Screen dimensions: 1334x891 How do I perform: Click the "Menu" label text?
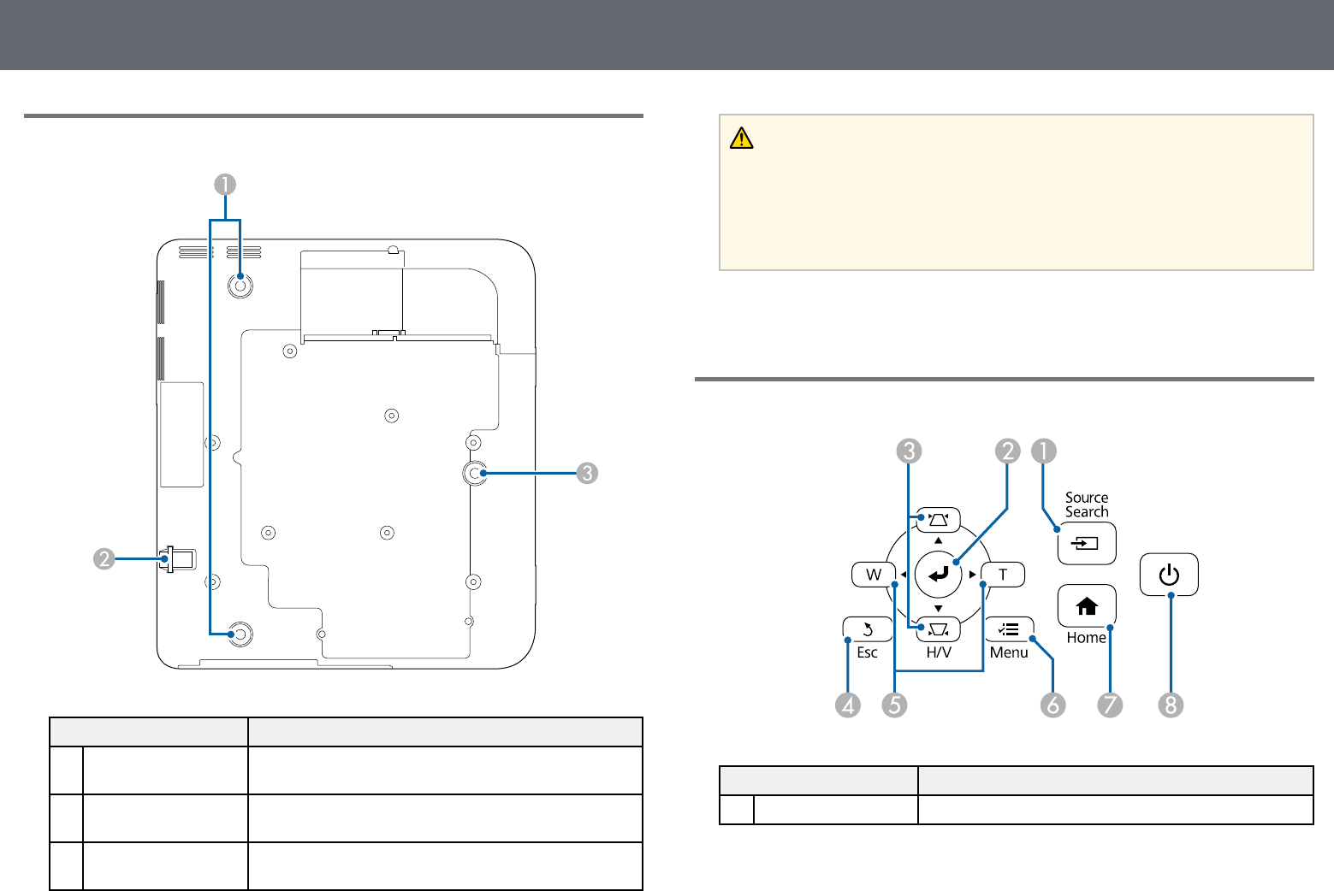tap(1009, 652)
